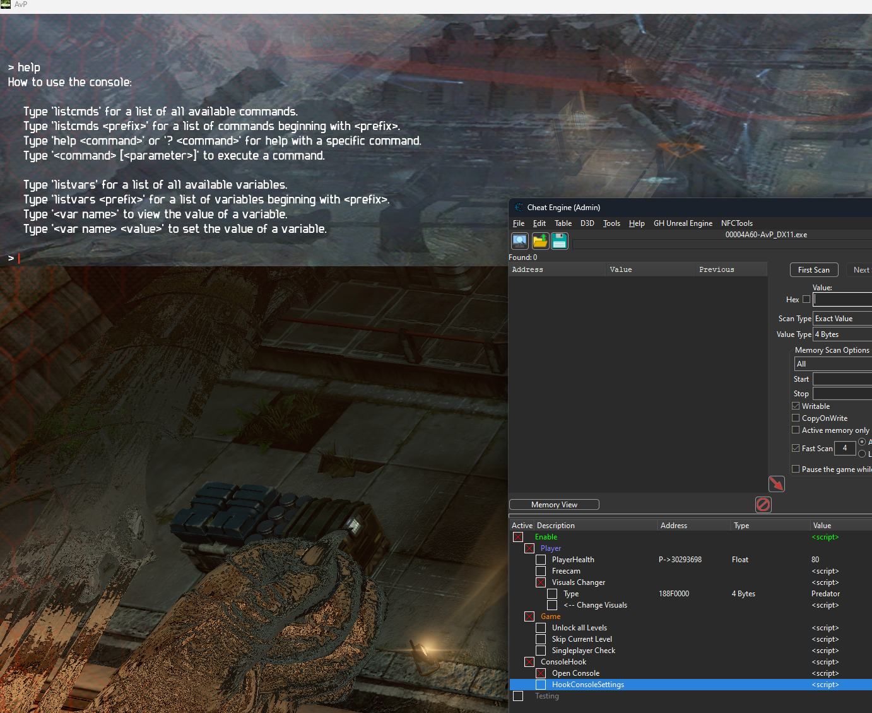
Task: Click the Next Scan button
Action: [x=859, y=270]
